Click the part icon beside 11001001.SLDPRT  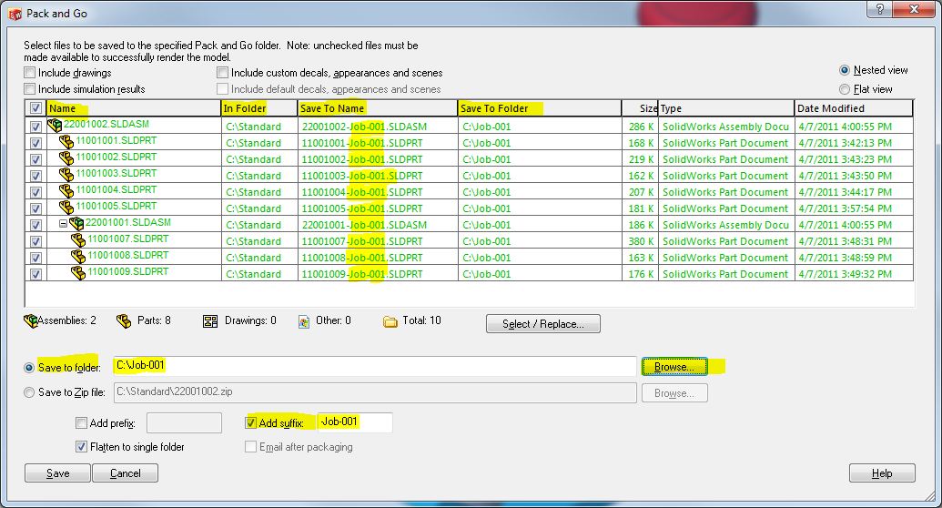coord(66,142)
